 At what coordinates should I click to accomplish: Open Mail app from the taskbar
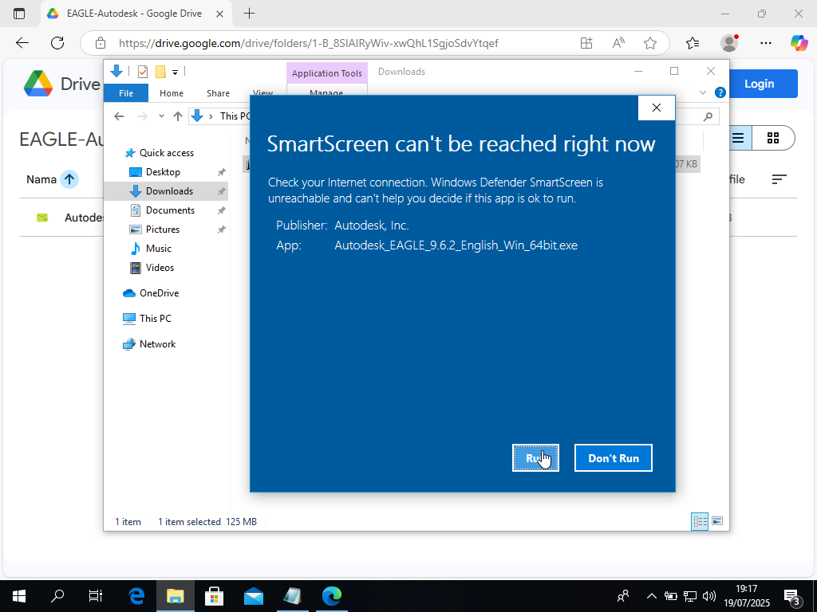click(x=254, y=595)
